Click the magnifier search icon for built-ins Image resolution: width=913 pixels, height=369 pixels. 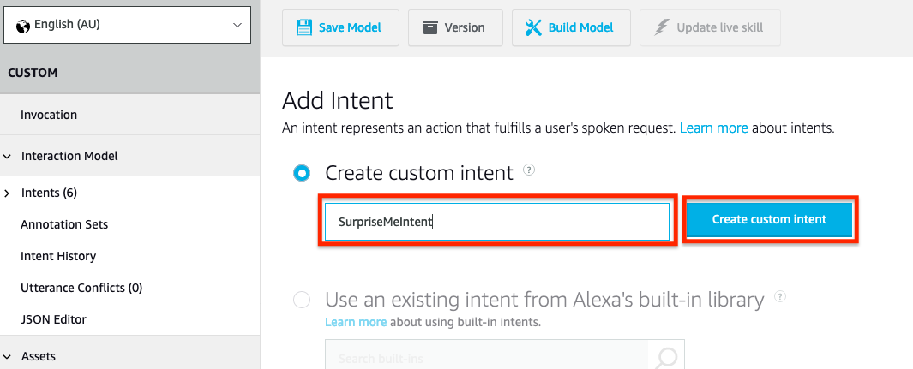pyautogui.click(x=667, y=357)
